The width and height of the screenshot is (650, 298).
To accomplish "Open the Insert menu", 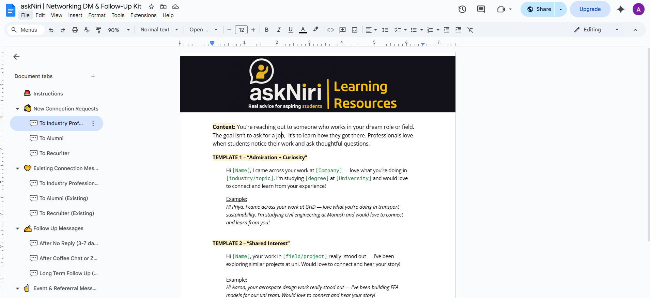I will (x=75, y=15).
